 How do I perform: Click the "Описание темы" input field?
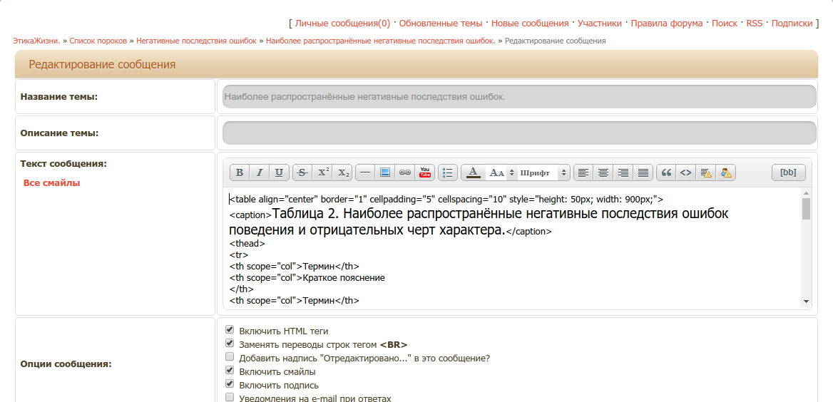tap(519, 133)
